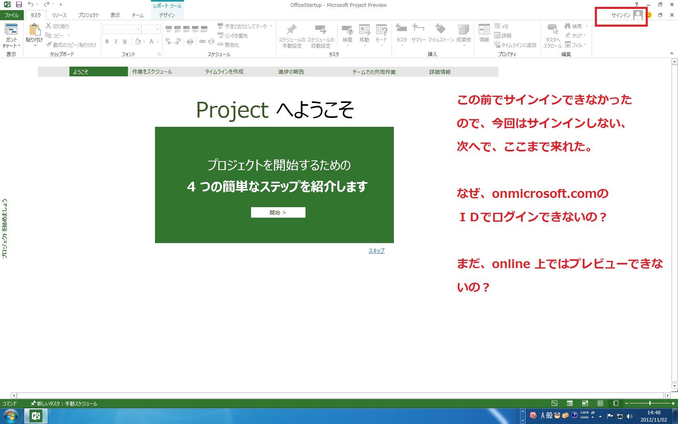Click the Indent task icon
The height and width of the screenshot is (424, 678).
point(178,41)
